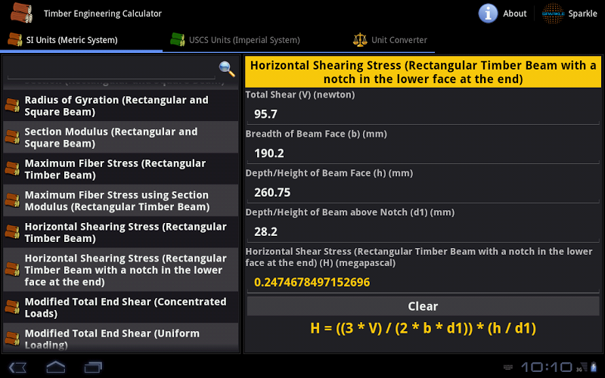Open the About text link
The image size is (605, 378).
[x=514, y=14]
